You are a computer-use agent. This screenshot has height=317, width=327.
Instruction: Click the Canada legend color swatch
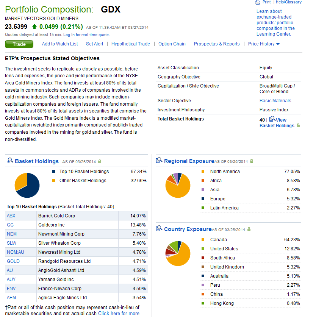(203, 239)
